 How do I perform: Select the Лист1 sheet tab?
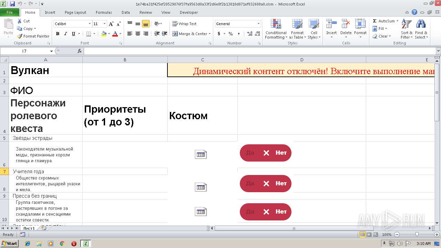[x=29, y=228]
